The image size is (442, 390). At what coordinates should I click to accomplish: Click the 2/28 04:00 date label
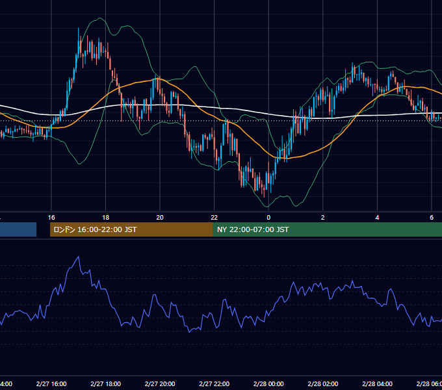tap(377, 383)
